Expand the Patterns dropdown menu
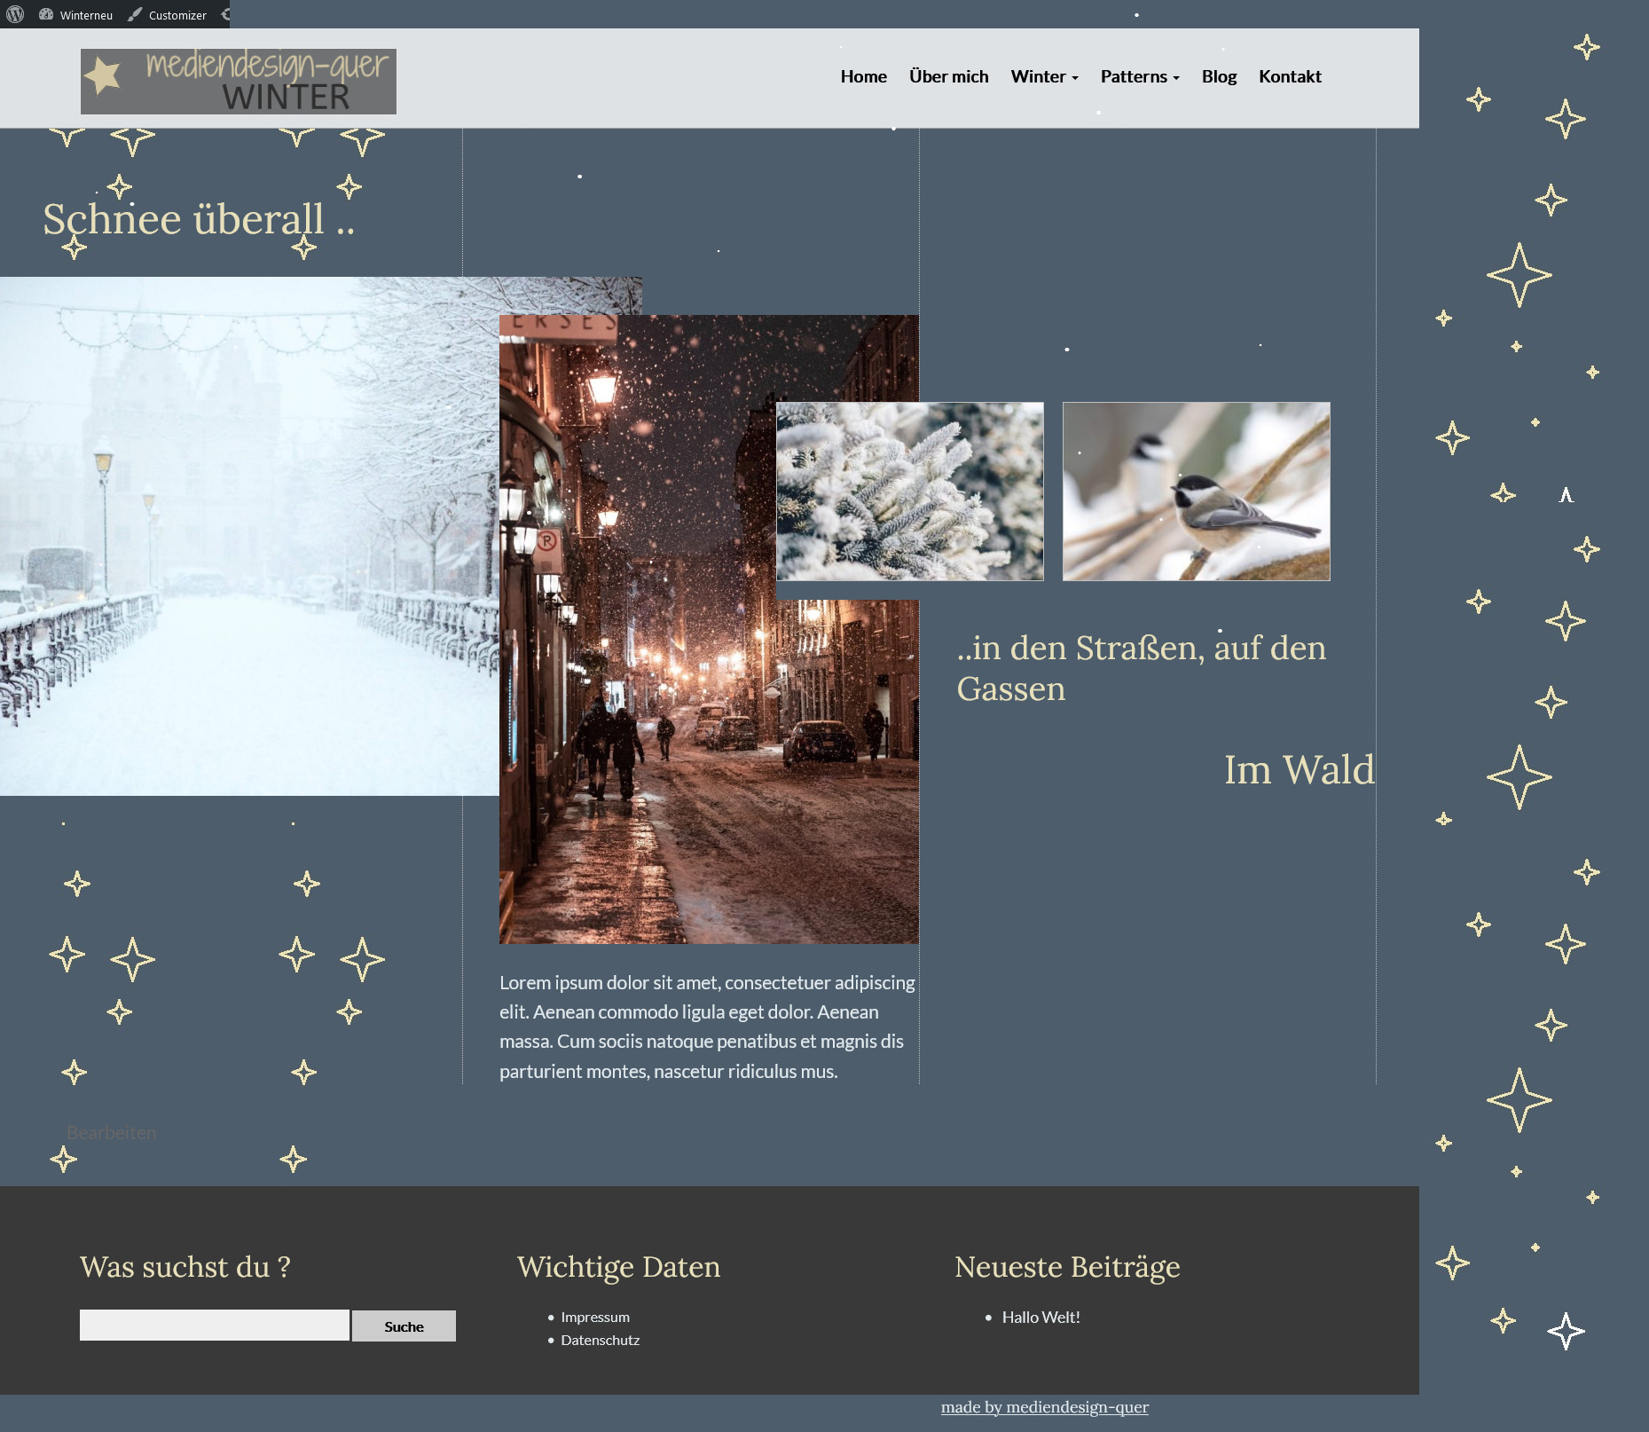This screenshot has height=1432, width=1649. click(x=1139, y=76)
